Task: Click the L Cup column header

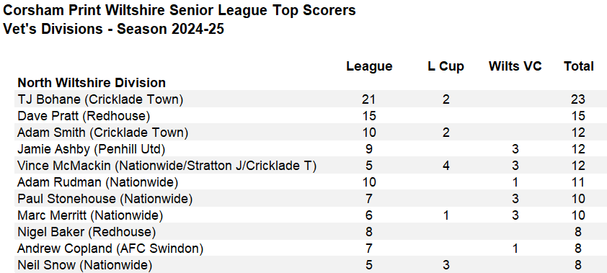Action: tap(446, 66)
